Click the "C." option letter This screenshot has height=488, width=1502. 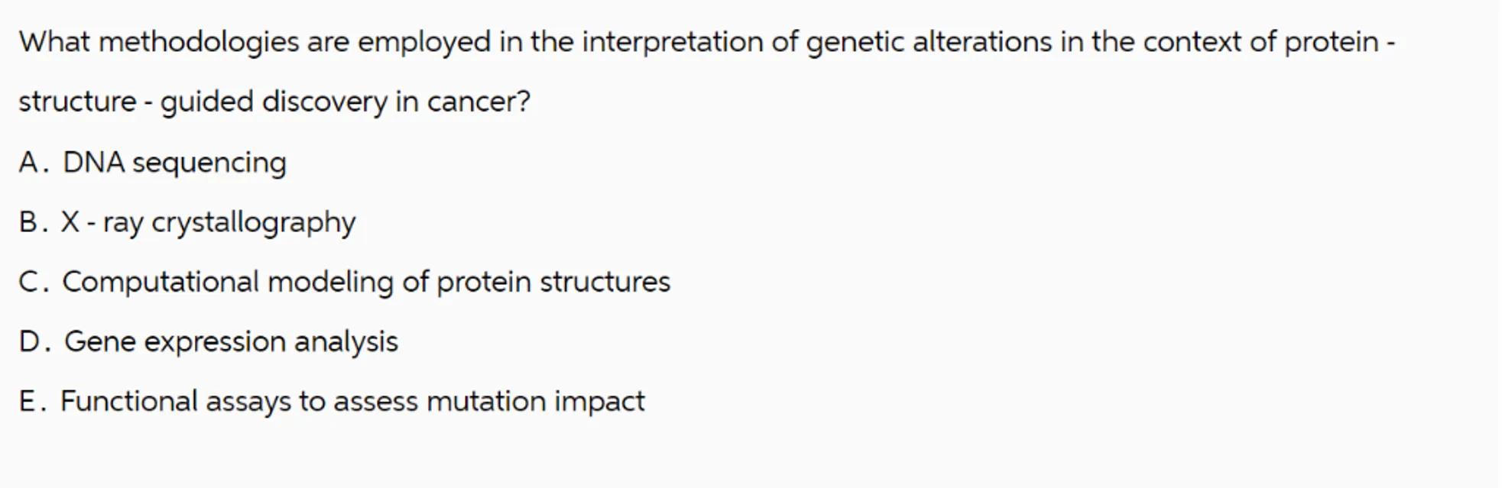(34, 282)
